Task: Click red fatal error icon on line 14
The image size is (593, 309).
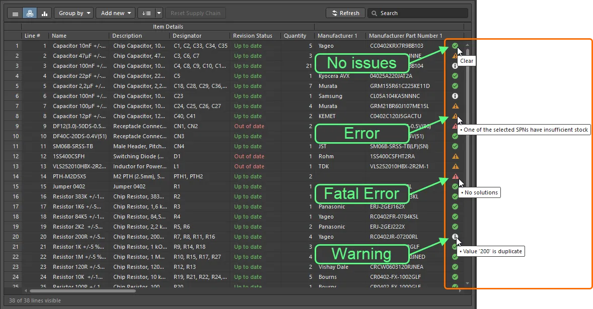Action: point(455,176)
